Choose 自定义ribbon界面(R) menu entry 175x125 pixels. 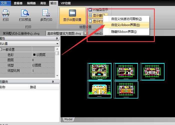[126, 25]
